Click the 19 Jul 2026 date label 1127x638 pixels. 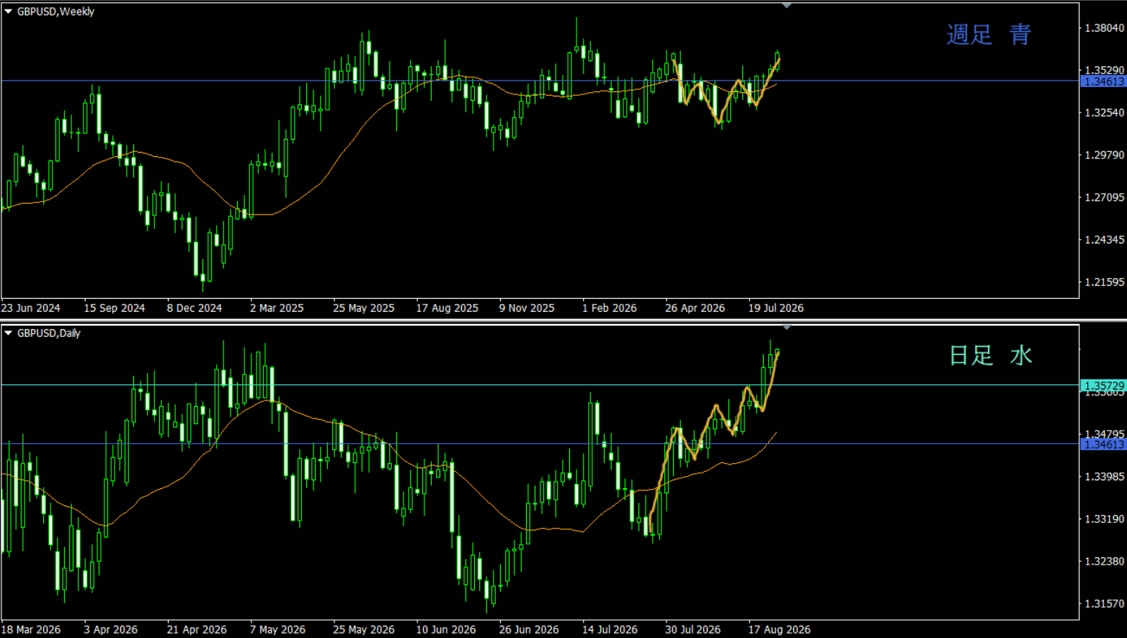(776, 308)
